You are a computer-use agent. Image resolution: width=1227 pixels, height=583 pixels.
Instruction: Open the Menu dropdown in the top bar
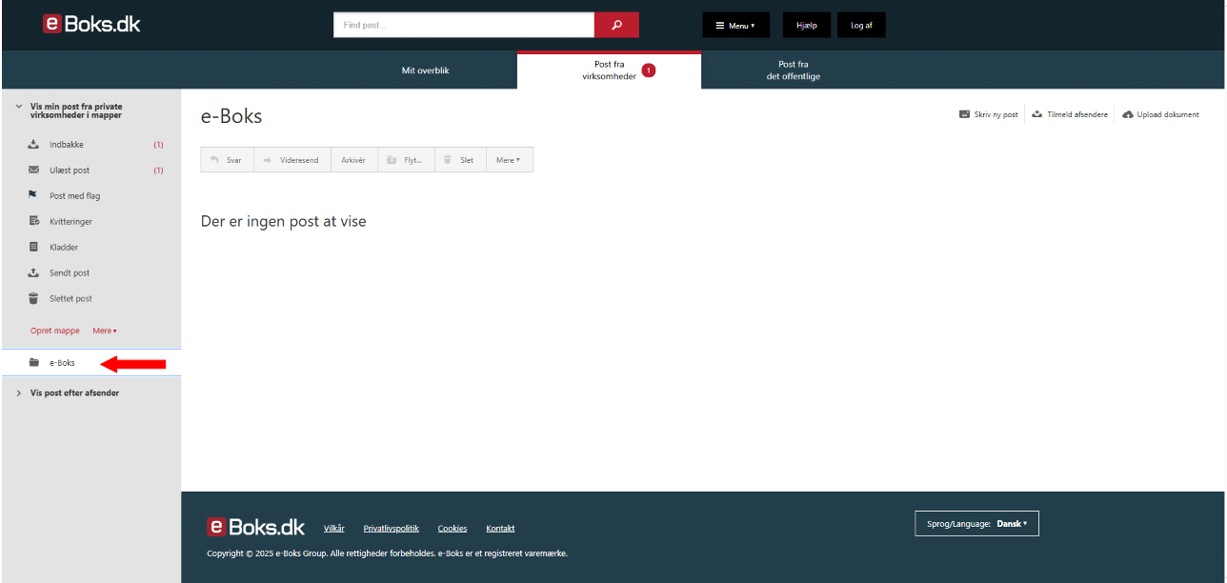(x=735, y=24)
